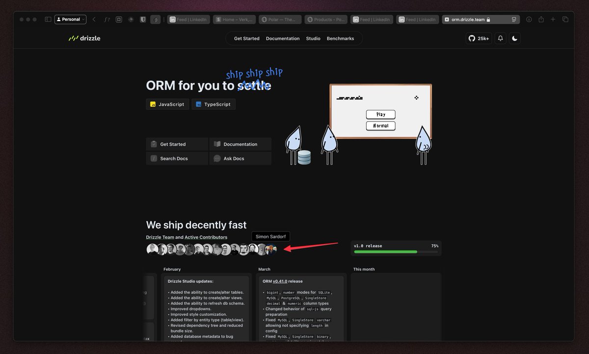Open Ask Docs AI assistant
This screenshot has height=354, width=589.
(x=240, y=158)
